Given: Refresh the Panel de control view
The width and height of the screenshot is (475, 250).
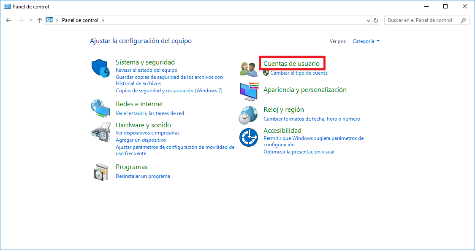Looking at the screenshot, I should [376, 20].
